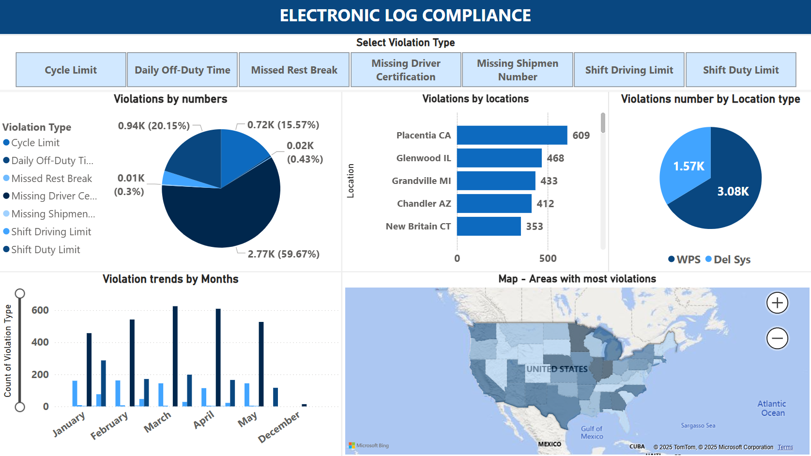
Task: Zoom out on the violations map
Action: [x=777, y=338]
